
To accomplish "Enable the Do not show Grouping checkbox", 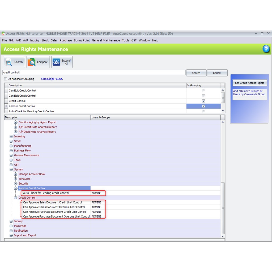I will [x=6, y=79].
